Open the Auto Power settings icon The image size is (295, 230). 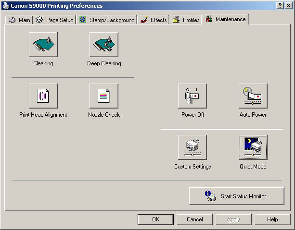pos(253,96)
